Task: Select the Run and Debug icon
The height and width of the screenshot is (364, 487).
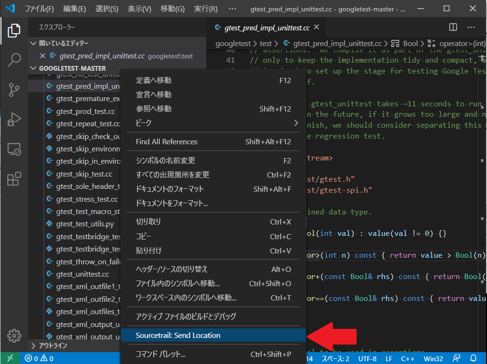Action: coord(14,120)
